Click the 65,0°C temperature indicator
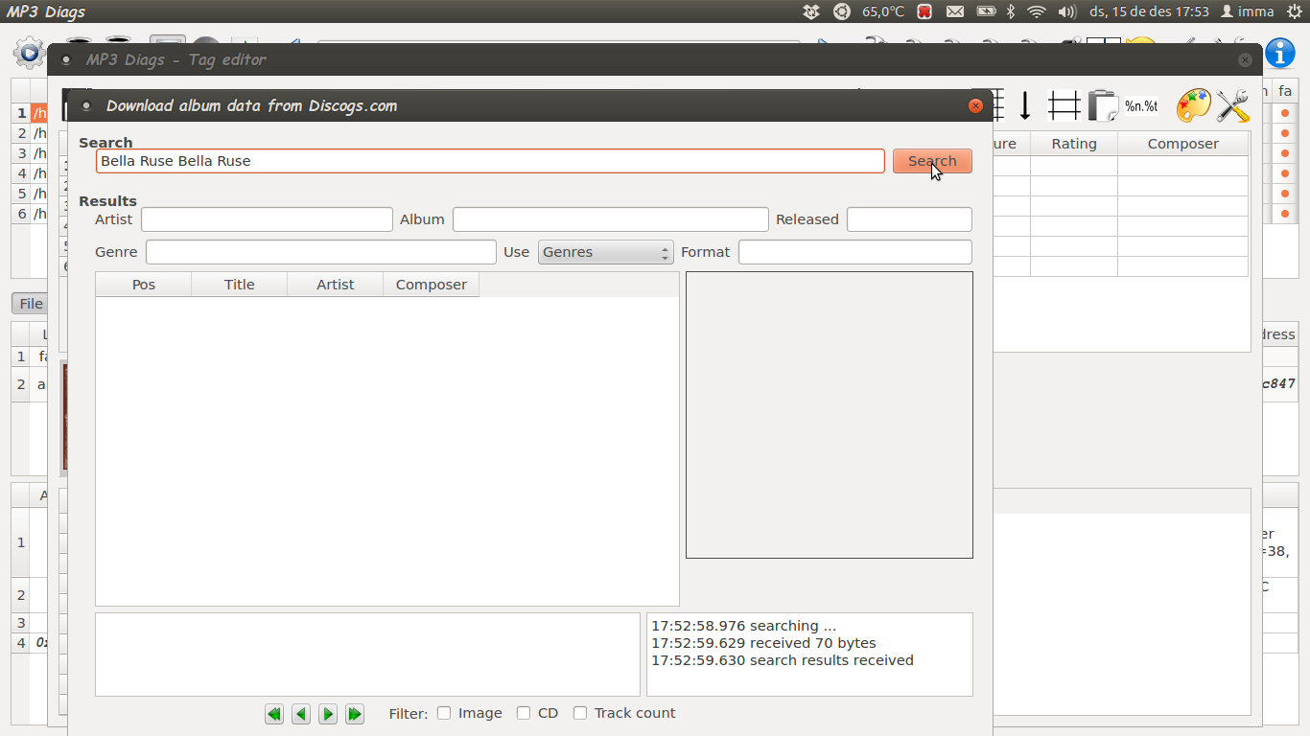 (x=883, y=11)
